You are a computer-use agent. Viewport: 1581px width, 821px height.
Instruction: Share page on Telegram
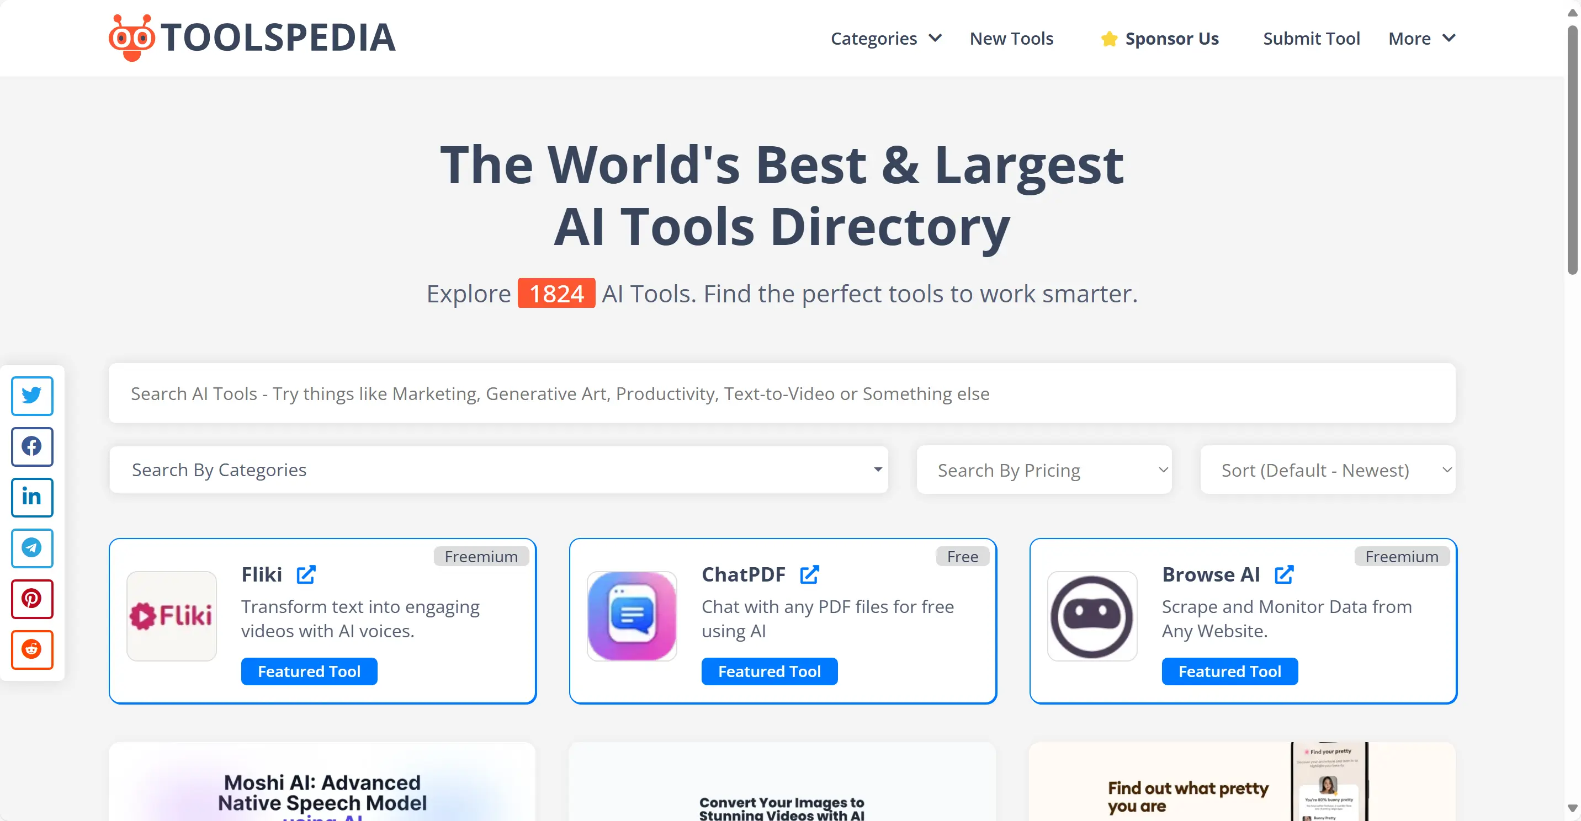click(x=32, y=548)
